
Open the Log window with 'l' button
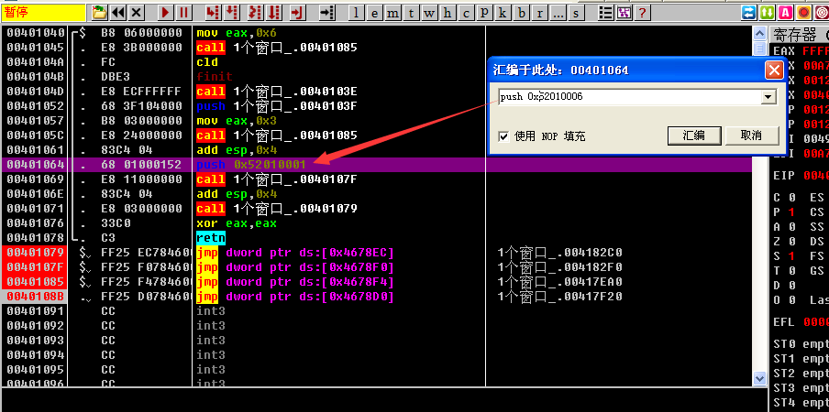(357, 12)
